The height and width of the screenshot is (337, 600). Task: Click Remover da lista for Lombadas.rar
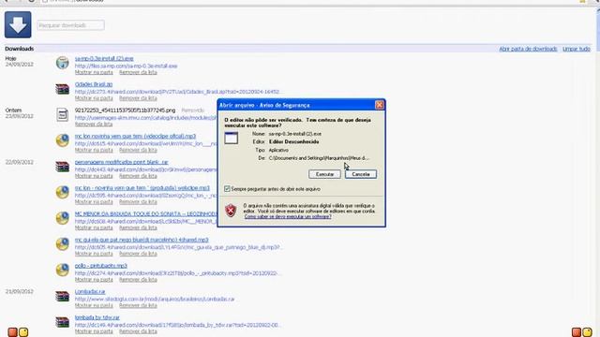138,306
